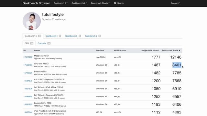The image size is (207, 116).
Task: Click the tutulifestyle username heading
Action: pyautogui.click(x=53, y=15)
